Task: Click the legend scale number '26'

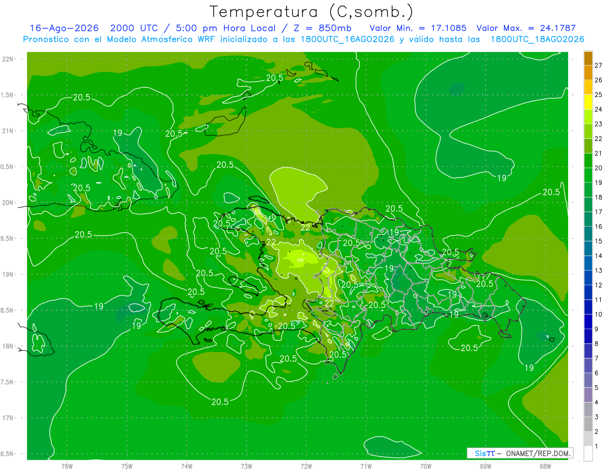Action: (x=599, y=80)
